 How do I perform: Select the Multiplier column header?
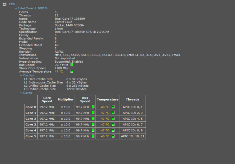[x=66, y=100]
